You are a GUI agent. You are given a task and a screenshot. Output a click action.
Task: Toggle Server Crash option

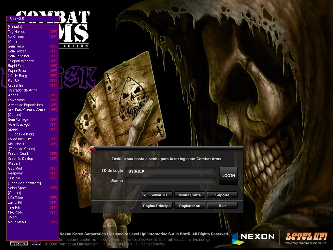33,154
